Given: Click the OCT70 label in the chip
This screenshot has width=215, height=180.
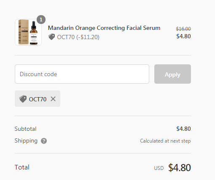Looking at the screenshot, I should coord(38,99).
